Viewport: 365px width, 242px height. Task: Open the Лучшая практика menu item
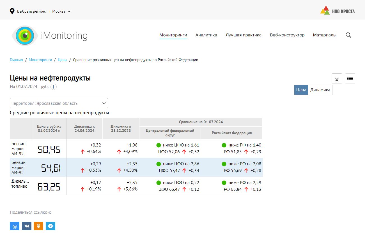pyautogui.click(x=244, y=35)
